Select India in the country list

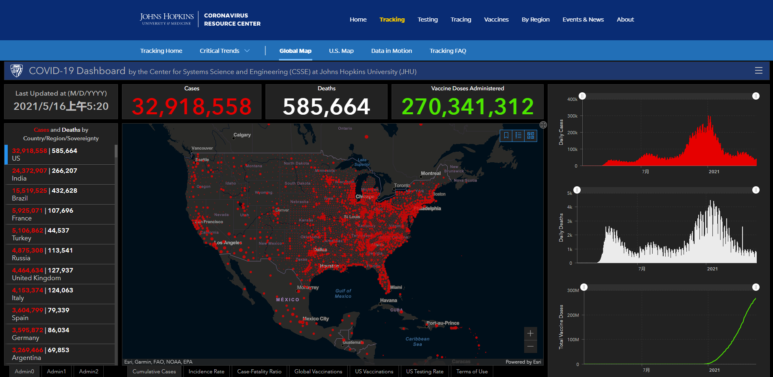[60, 174]
